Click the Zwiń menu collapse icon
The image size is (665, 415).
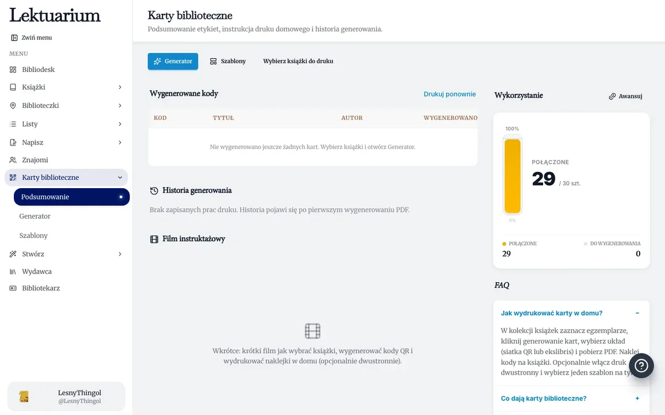(x=14, y=38)
